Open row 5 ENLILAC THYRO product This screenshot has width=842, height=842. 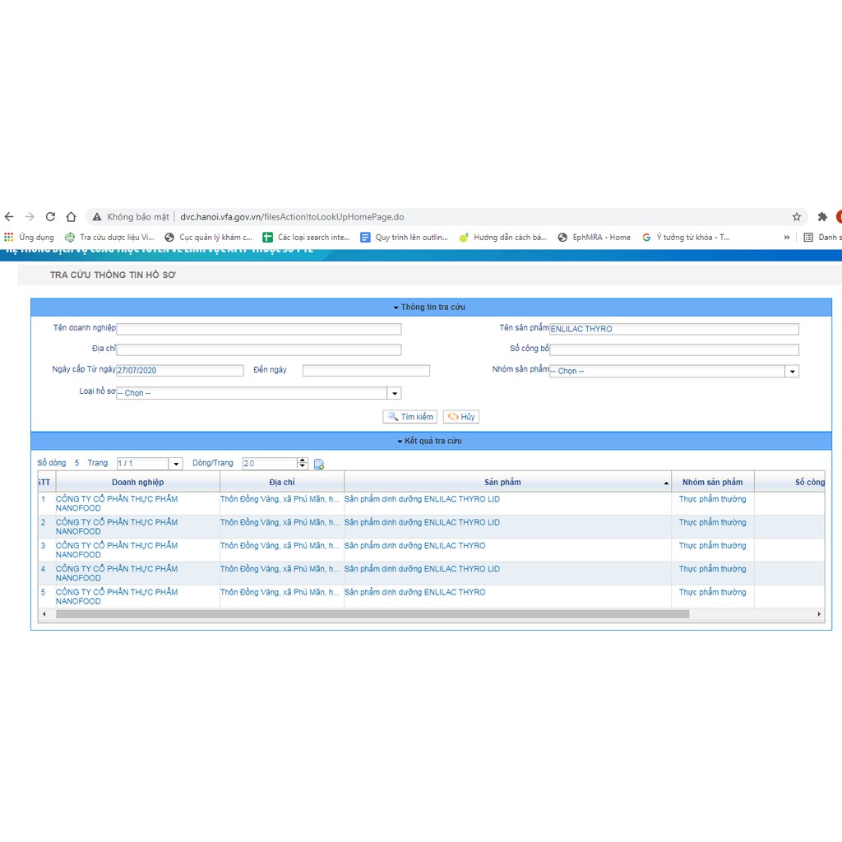(414, 592)
